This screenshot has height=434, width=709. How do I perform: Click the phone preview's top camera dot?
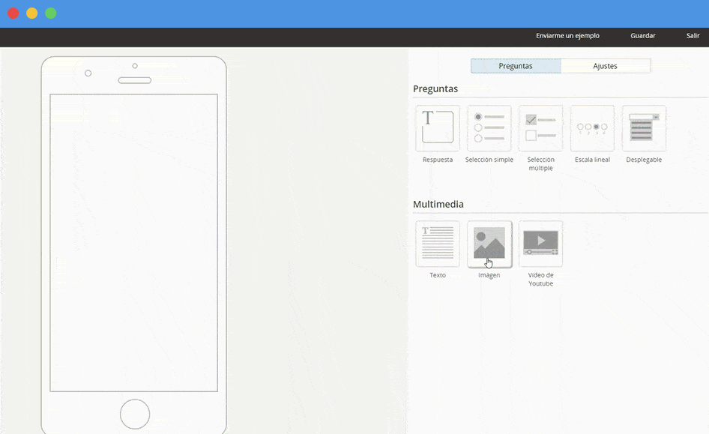click(x=134, y=67)
